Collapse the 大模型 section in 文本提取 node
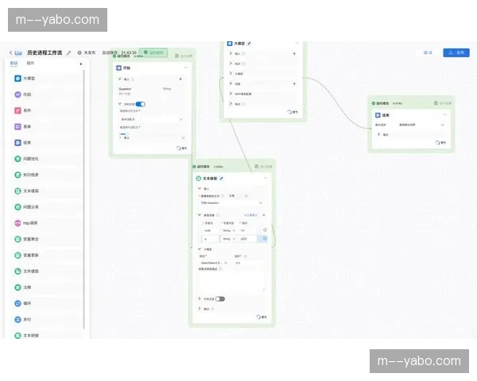 coord(199,248)
